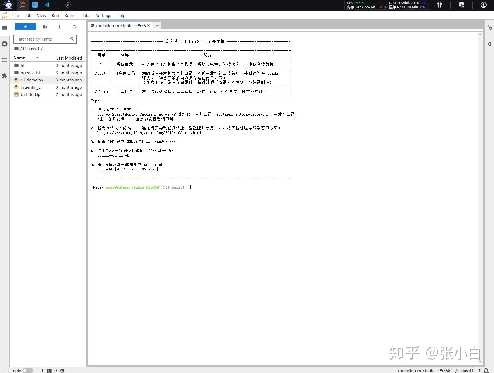The image size is (494, 373).
Task: Refresh the file browser list
Action: (74, 27)
